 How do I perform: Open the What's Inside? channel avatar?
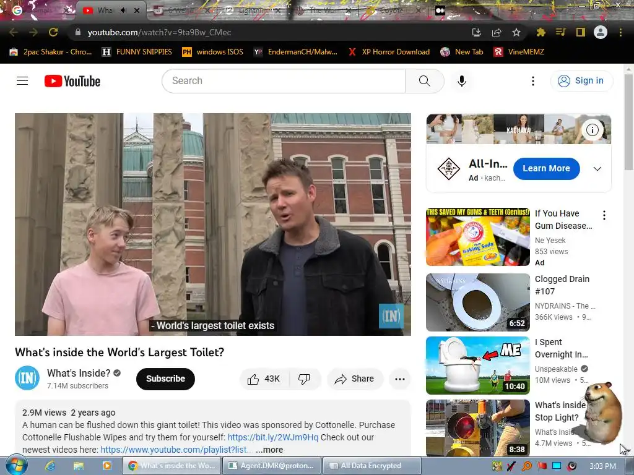tap(27, 378)
